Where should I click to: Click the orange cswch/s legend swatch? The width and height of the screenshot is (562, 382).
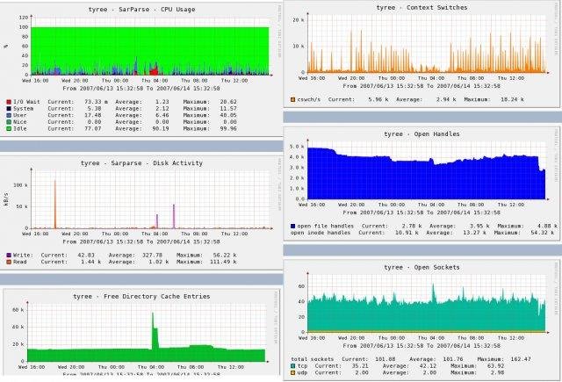292,99
